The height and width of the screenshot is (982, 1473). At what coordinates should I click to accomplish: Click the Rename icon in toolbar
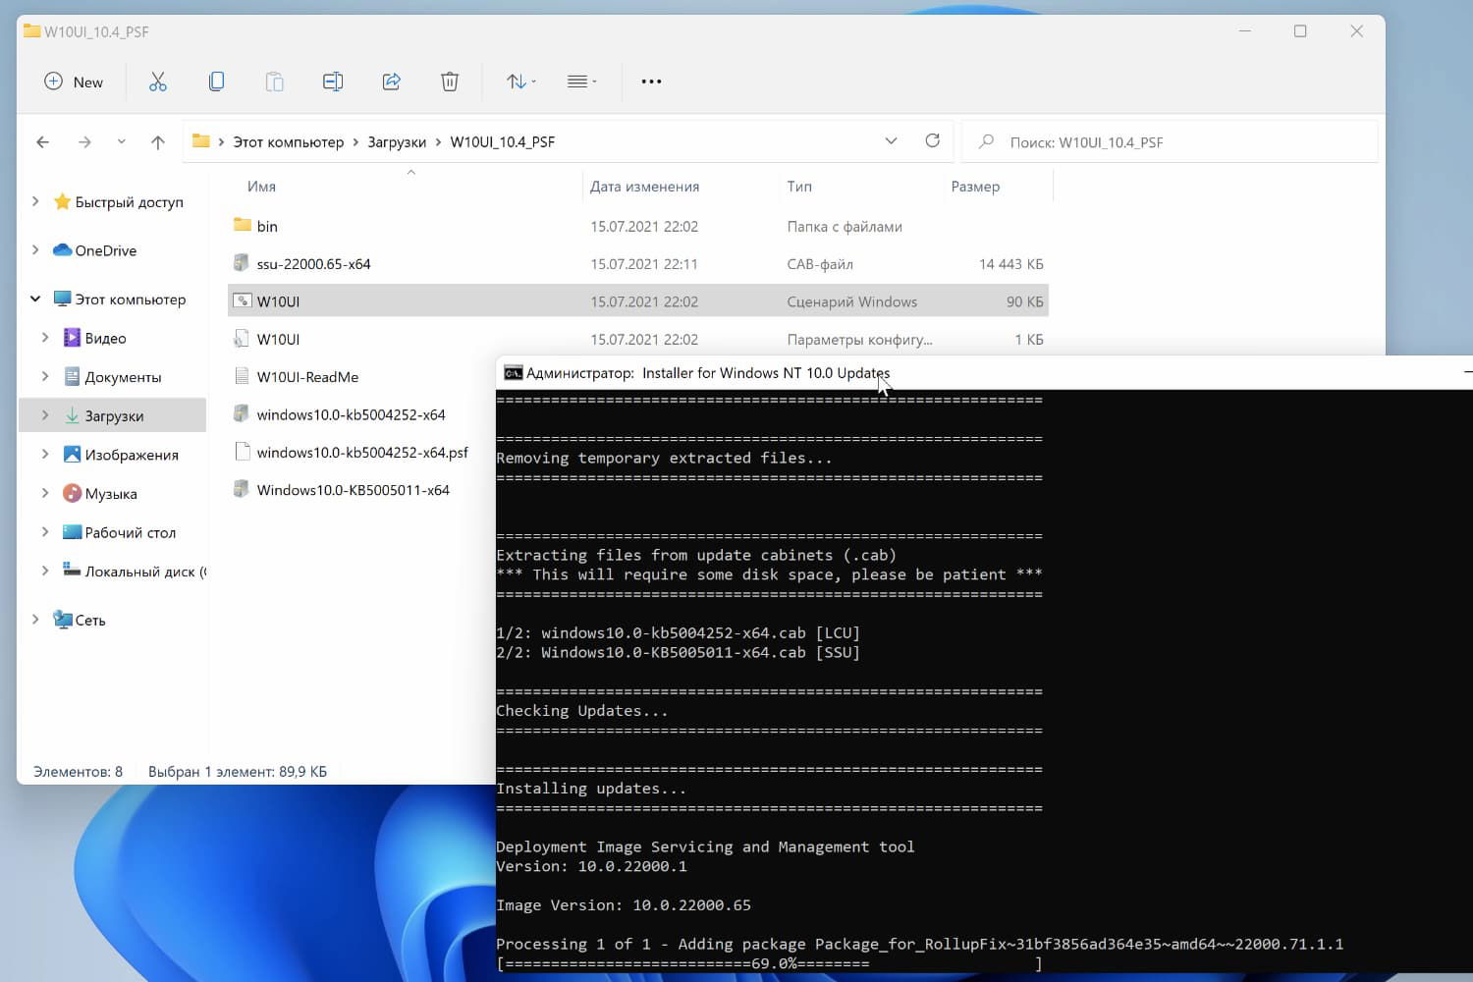tap(333, 82)
